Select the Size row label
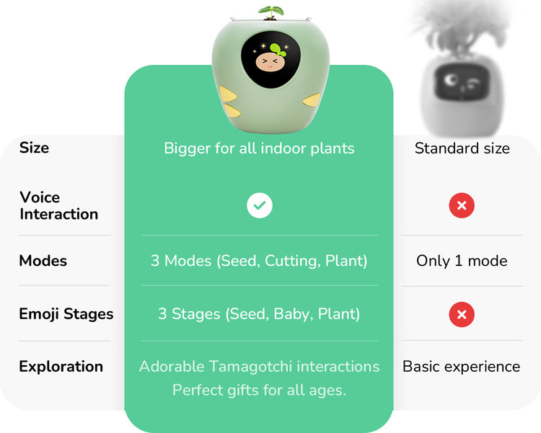 click(34, 148)
